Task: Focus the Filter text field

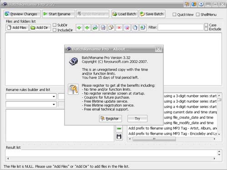Action: tap(181, 27)
